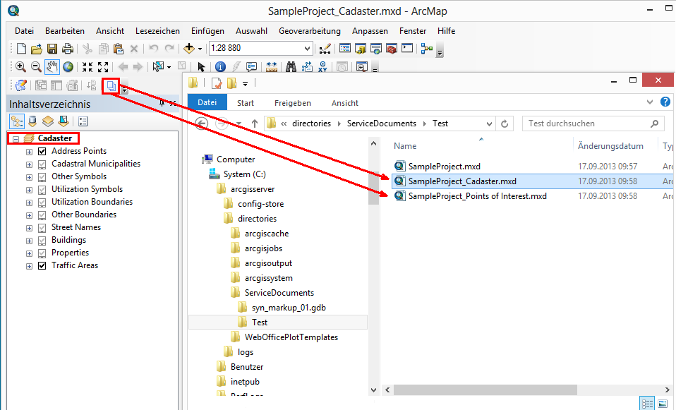The height and width of the screenshot is (410, 676).
Task: Disable the Street Names layer
Action: [42, 227]
